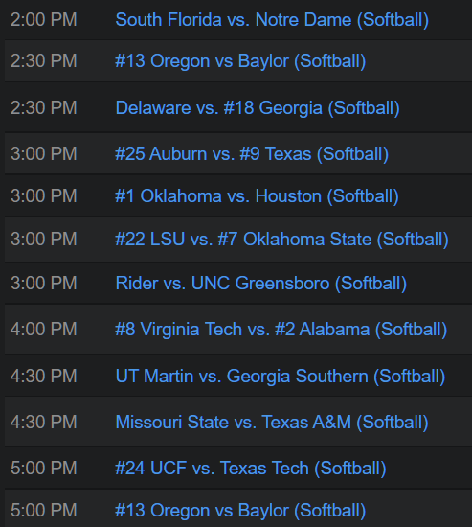Viewport: 472px width, 527px height.
Task: Open the 2:30 PM Oregon vs Baylor link
Action: pyautogui.click(x=240, y=61)
